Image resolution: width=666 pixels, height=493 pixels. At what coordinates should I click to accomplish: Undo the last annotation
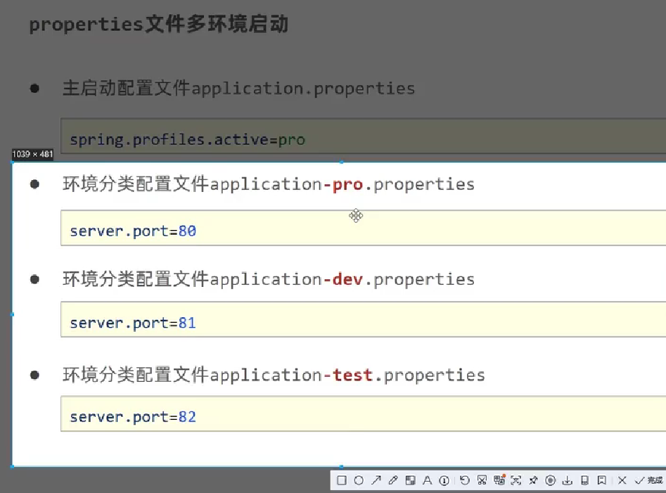click(x=465, y=480)
